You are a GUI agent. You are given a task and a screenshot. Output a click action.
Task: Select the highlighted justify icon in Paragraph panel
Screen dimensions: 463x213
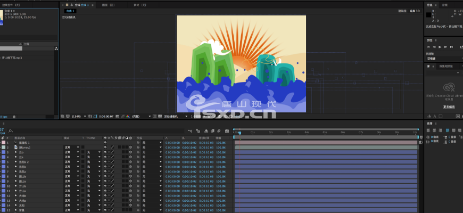tap(448, 130)
